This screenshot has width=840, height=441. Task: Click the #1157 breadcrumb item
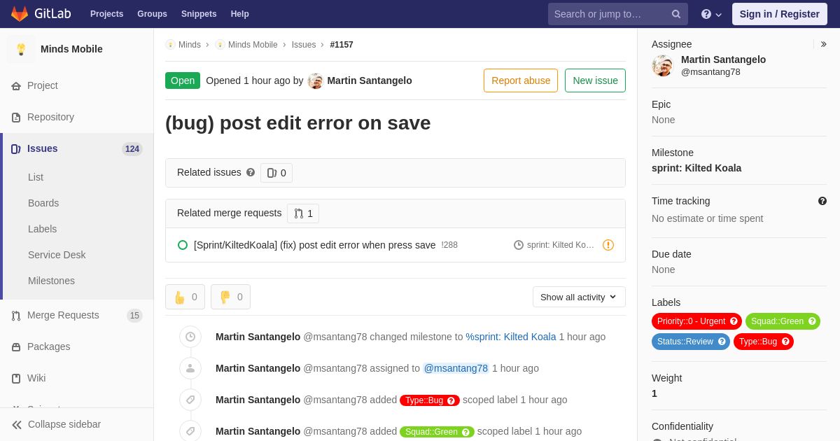(x=342, y=45)
